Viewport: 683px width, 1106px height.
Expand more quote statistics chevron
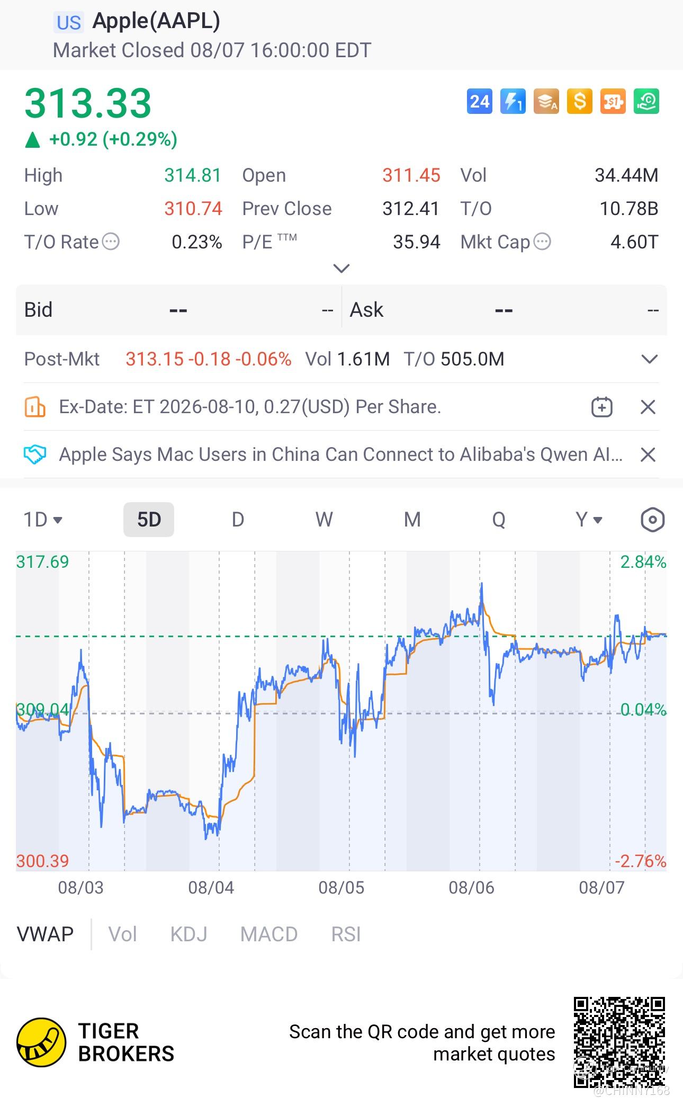[x=341, y=268]
